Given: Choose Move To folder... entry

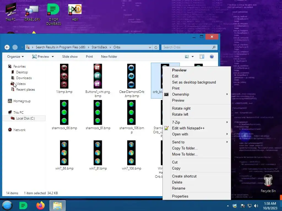Looking at the screenshot, I should 197,154.
